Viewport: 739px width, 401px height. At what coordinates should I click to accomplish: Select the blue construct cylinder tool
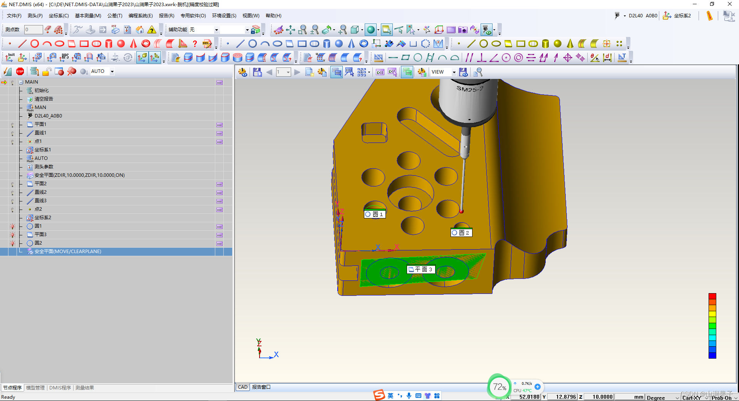(327, 44)
